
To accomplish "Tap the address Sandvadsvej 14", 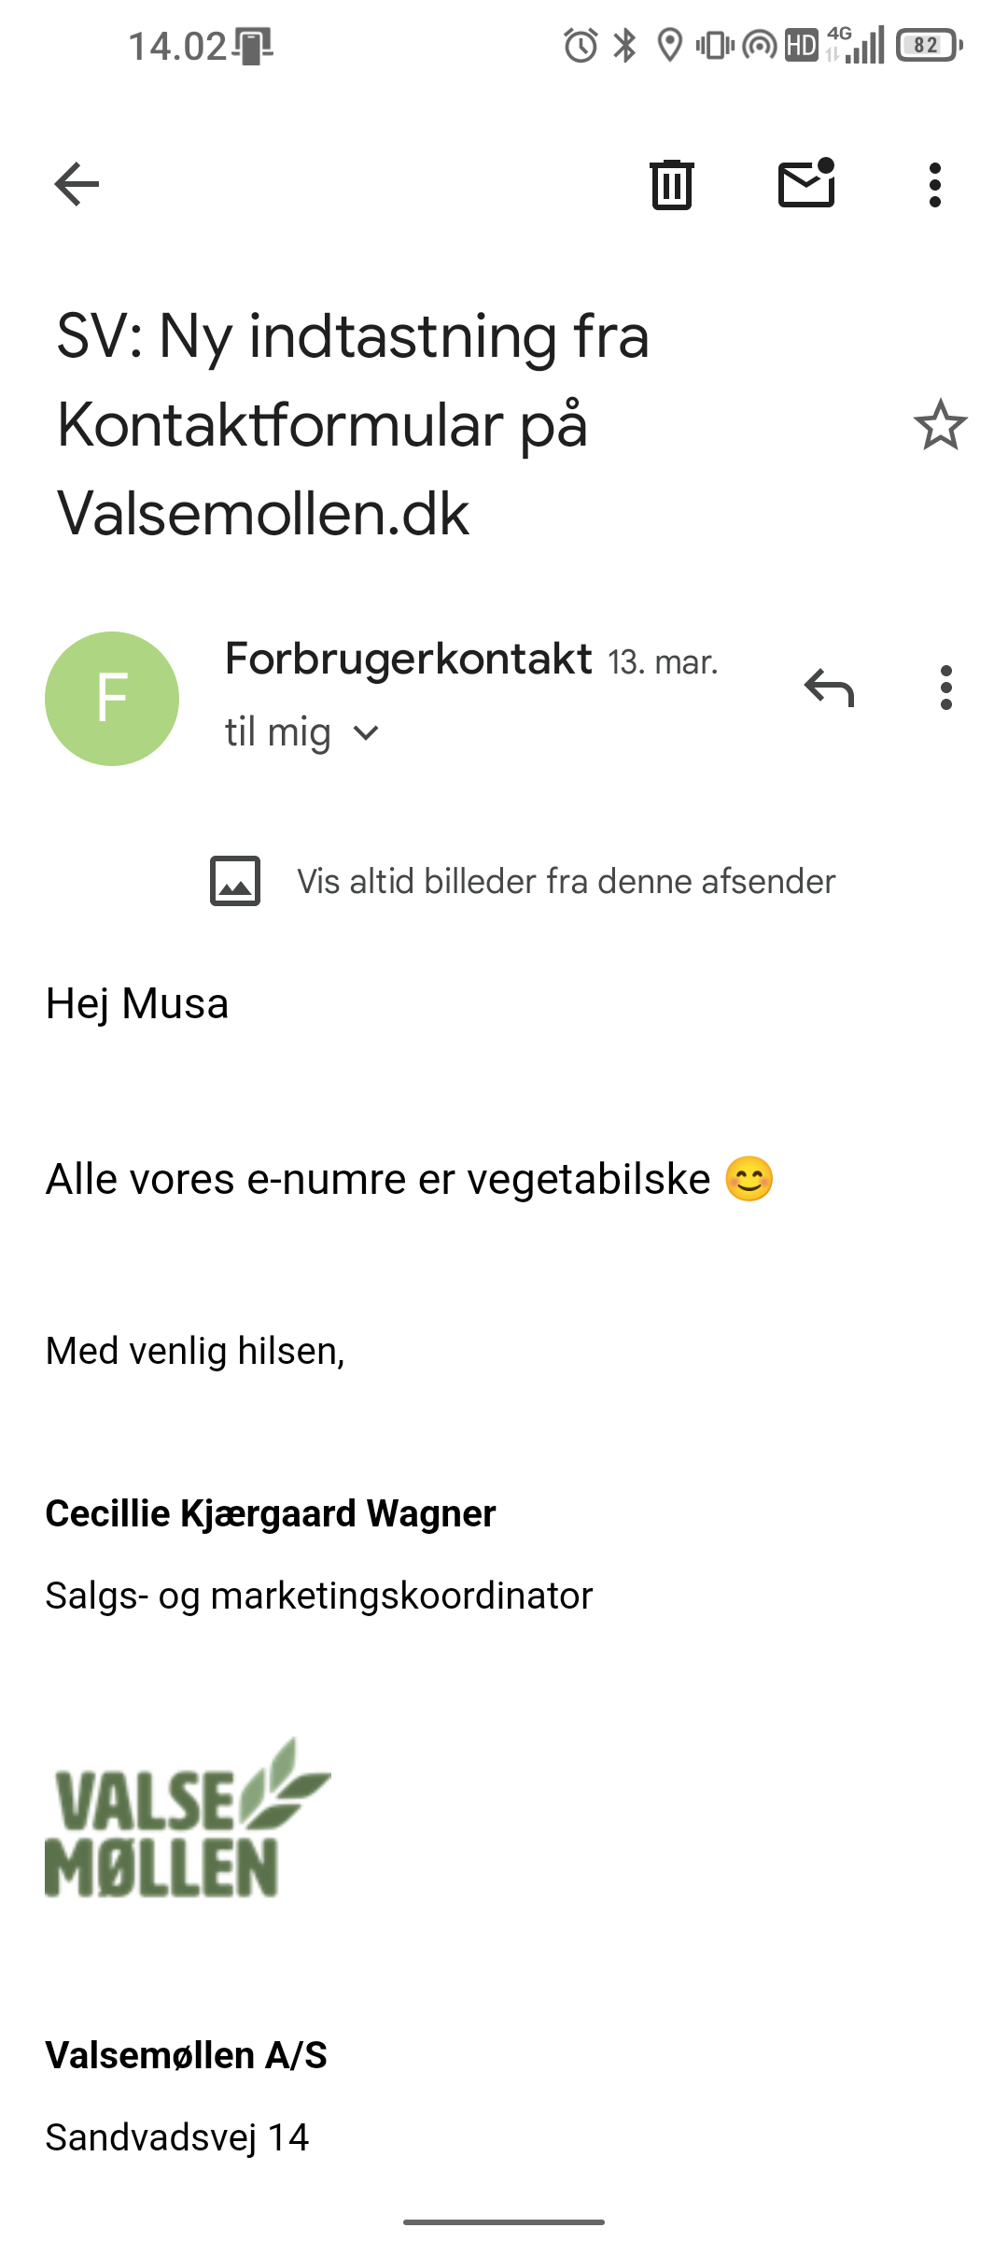I will (177, 2137).
